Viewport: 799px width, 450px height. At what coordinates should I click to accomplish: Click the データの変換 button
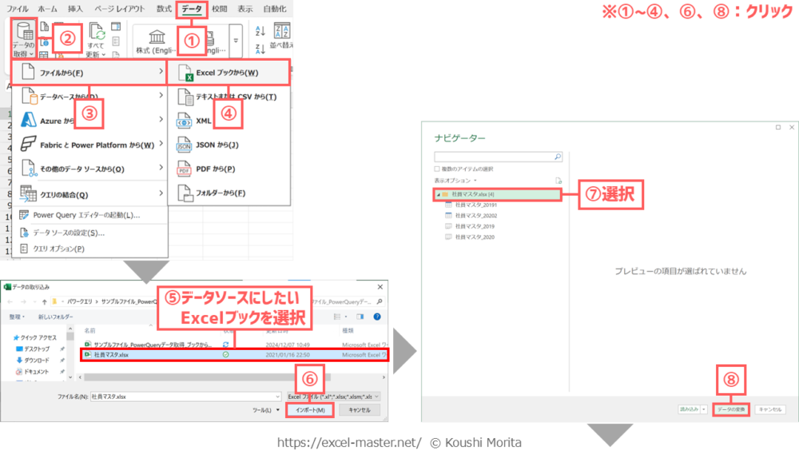pos(730,408)
